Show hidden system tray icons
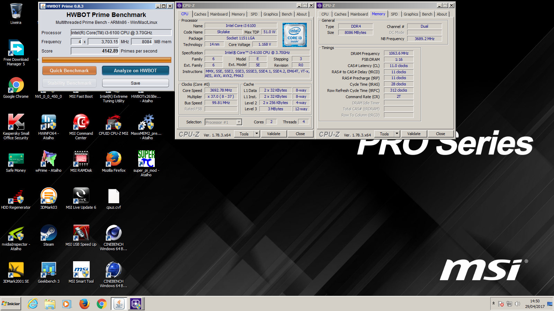The image size is (554, 311). (x=493, y=303)
